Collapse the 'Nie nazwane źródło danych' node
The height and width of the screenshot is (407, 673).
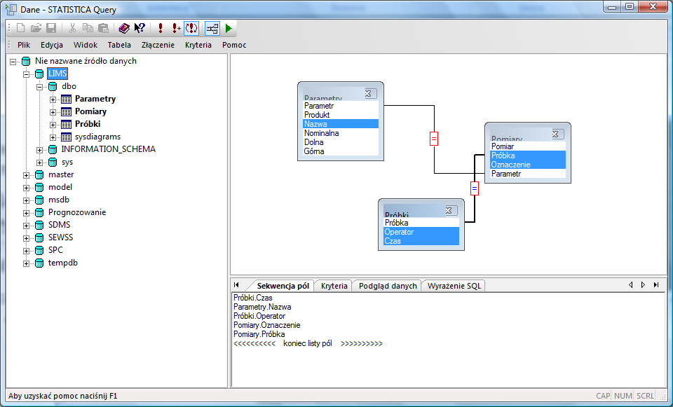click(13, 62)
